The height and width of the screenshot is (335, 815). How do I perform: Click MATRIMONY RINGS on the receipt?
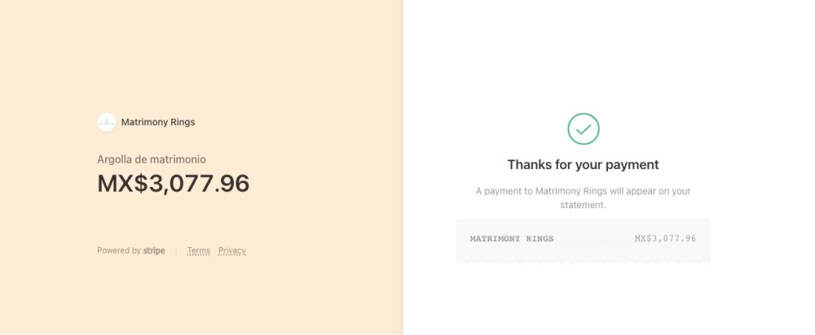tap(512, 238)
